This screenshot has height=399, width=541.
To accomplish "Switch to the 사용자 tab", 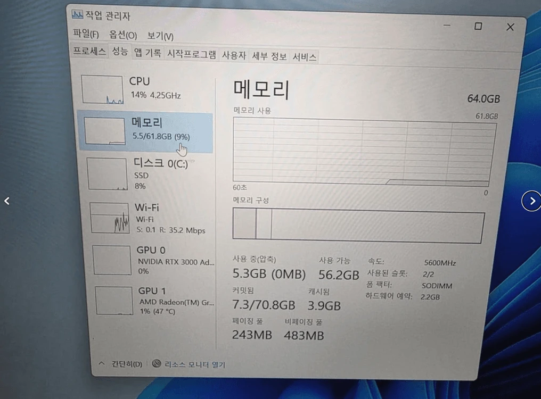I will click(x=234, y=55).
